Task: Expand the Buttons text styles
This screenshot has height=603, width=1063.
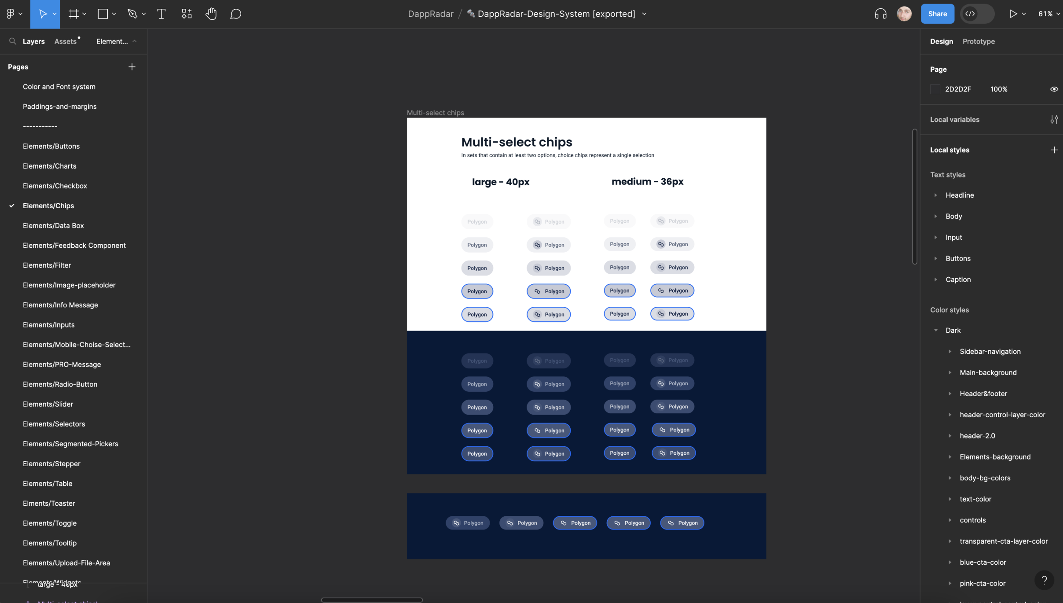Action: pyautogui.click(x=936, y=259)
